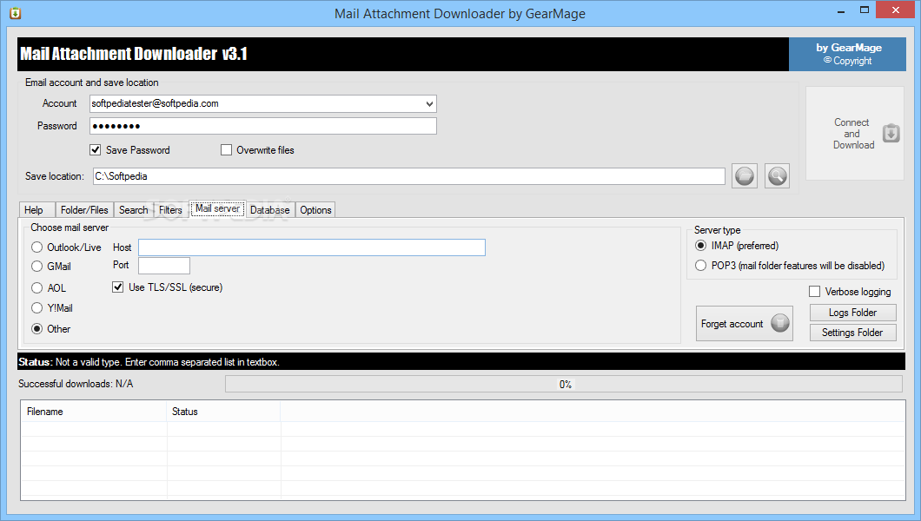Open the Database tab
Image resolution: width=921 pixels, height=521 pixels.
(269, 210)
